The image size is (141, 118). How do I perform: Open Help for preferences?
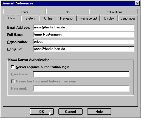tap(99, 112)
